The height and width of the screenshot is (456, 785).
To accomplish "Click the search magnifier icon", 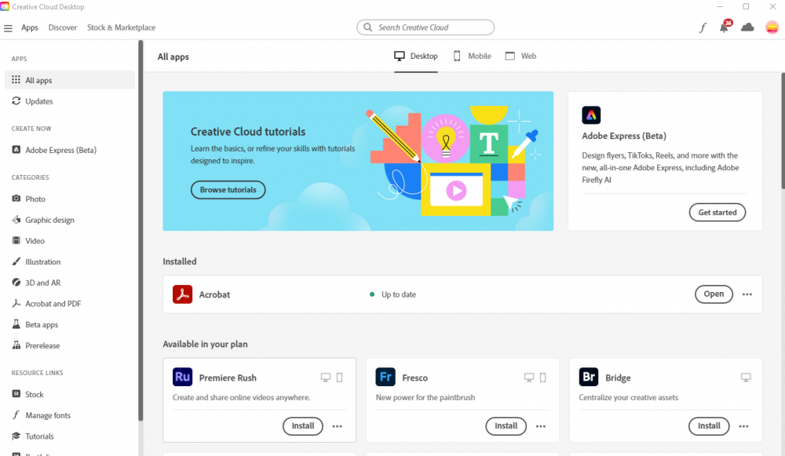I will tap(368, 27).
